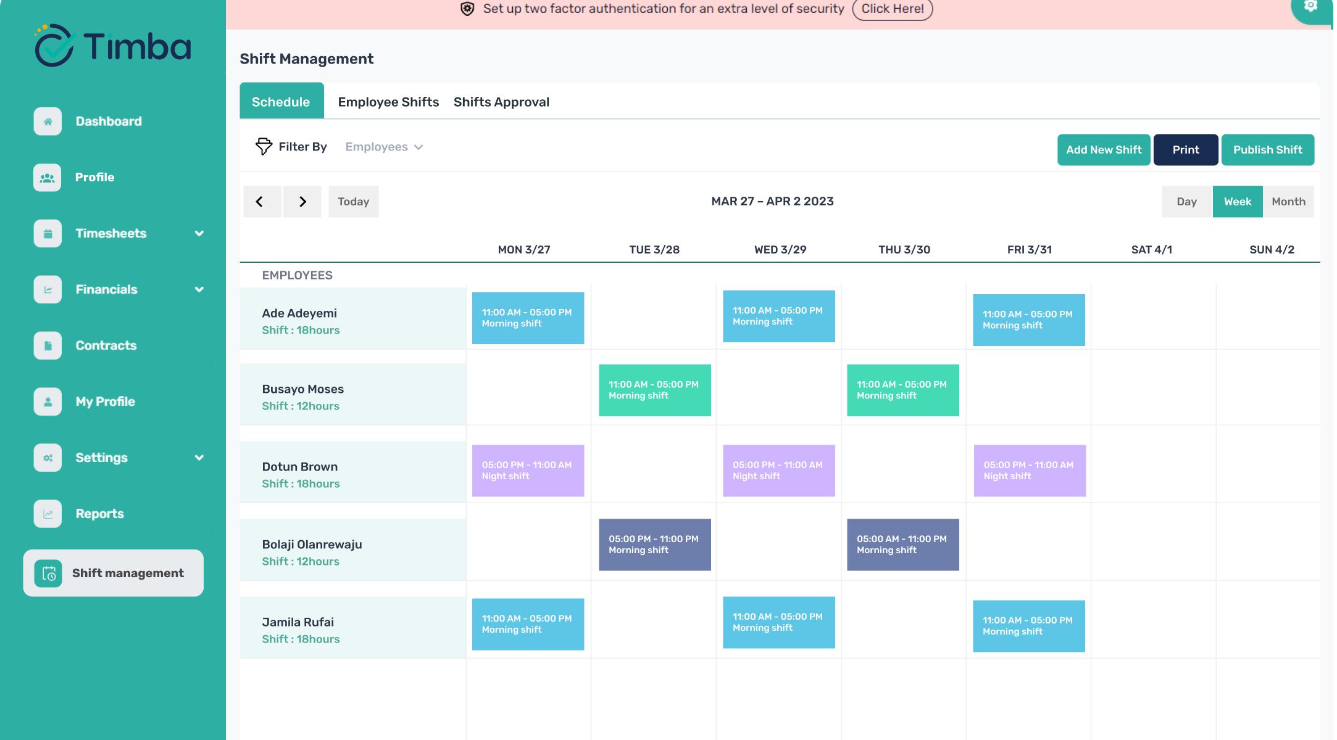Image resolution: width=1337 pixels, height=740 pixels.
Task: Switch the calendar to Day view
Action: [1186, 202]
